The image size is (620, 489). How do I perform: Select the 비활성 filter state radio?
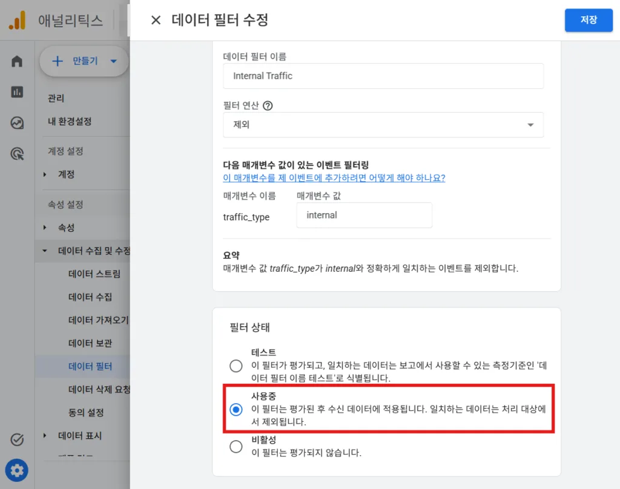236,447
